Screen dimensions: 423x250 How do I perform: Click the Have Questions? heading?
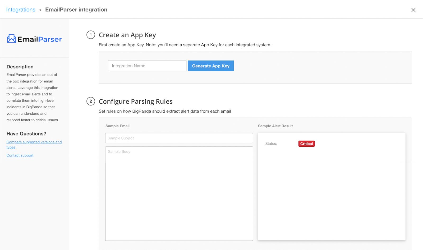pos(26,134)
